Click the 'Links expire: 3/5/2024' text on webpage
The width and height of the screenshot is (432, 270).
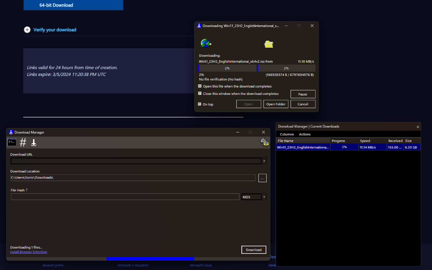[x=66, y=74]
